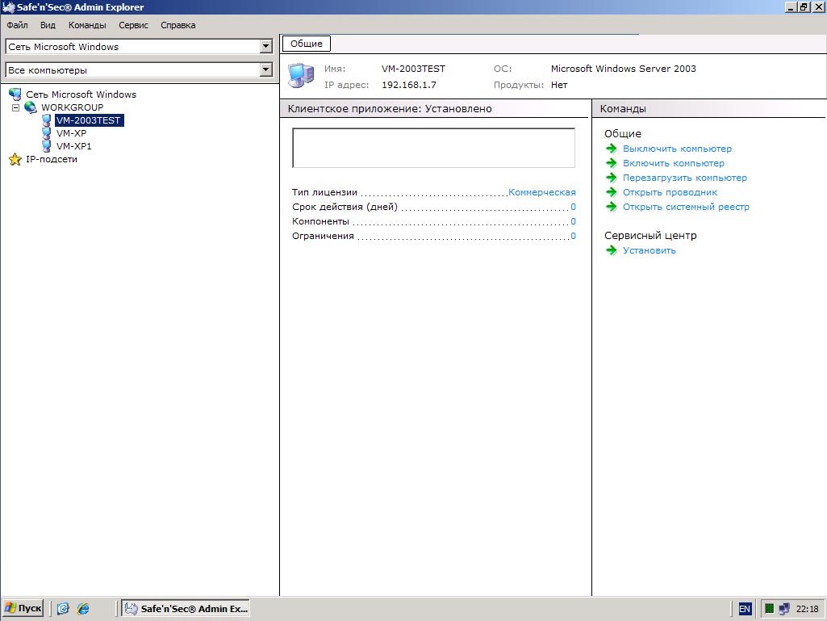
Task: Open the Файл menu
Action: (x=18, y=25)
